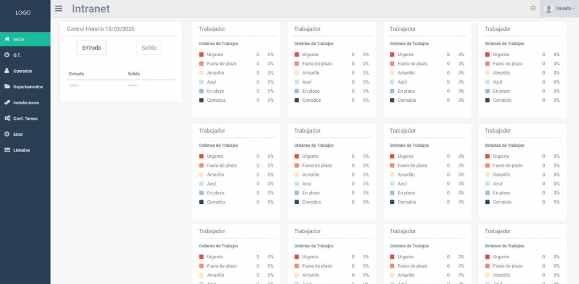Click the person icon beside Operarios

coord(6,71)
